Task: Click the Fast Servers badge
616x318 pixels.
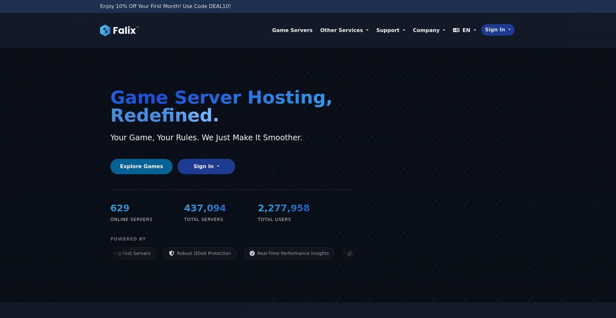Action: click(x=132, y=253)
